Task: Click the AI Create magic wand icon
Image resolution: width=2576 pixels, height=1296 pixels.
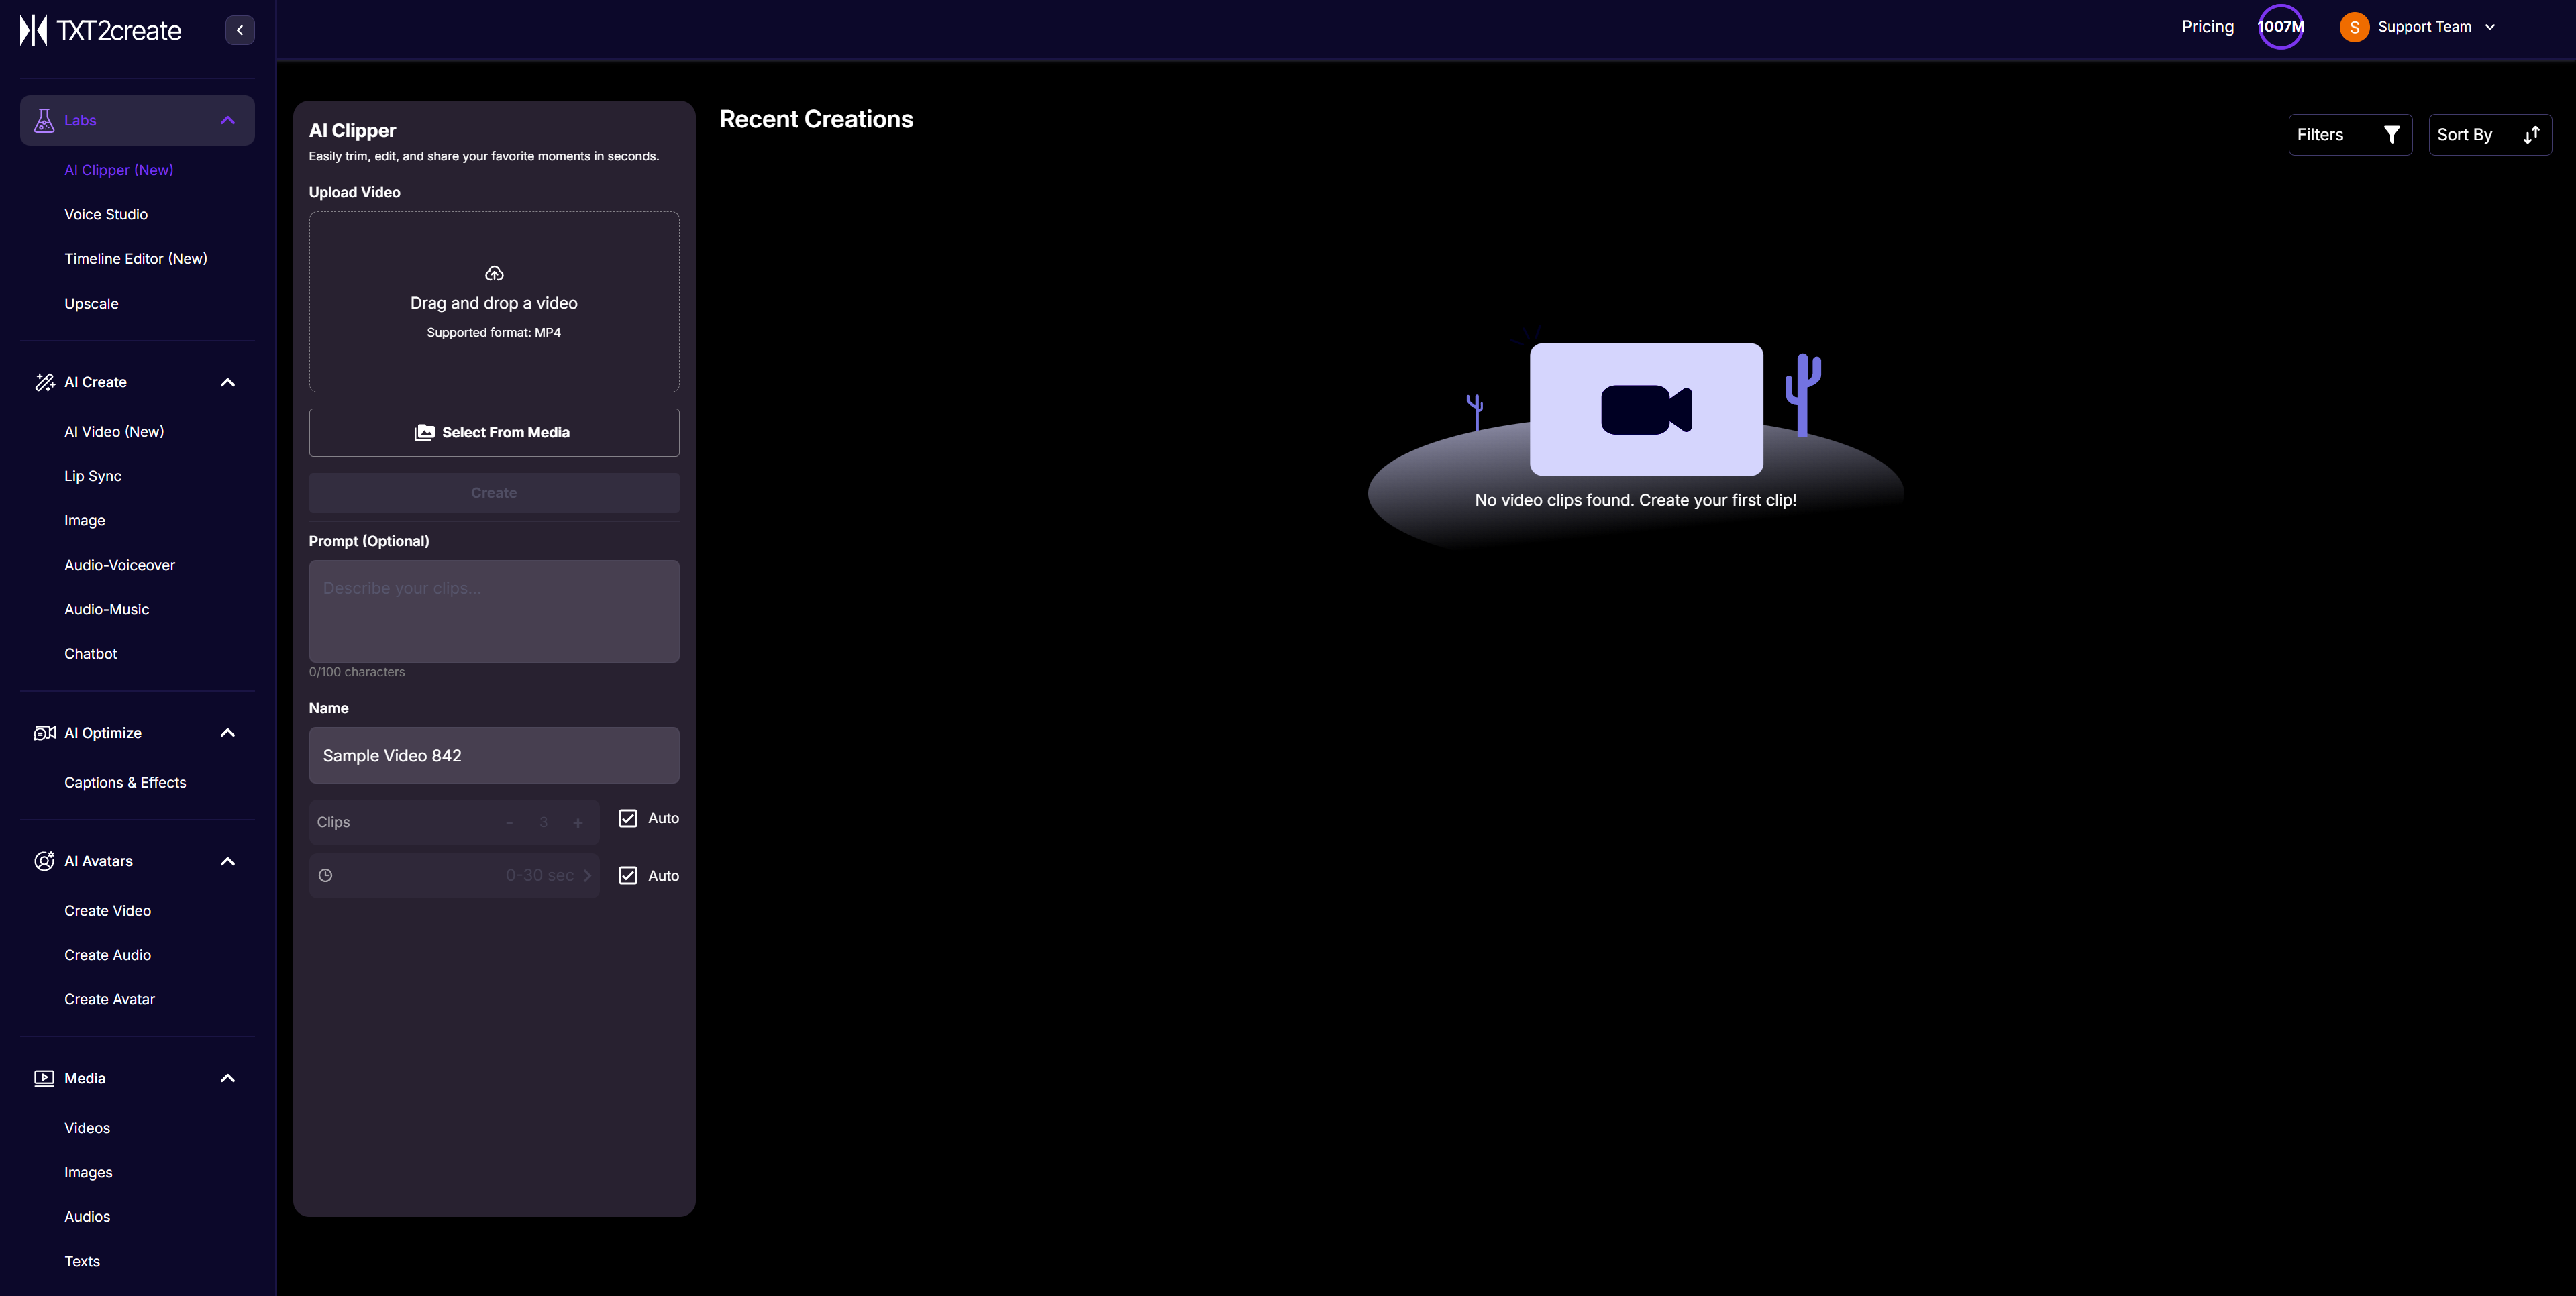Action: (44, 382)
